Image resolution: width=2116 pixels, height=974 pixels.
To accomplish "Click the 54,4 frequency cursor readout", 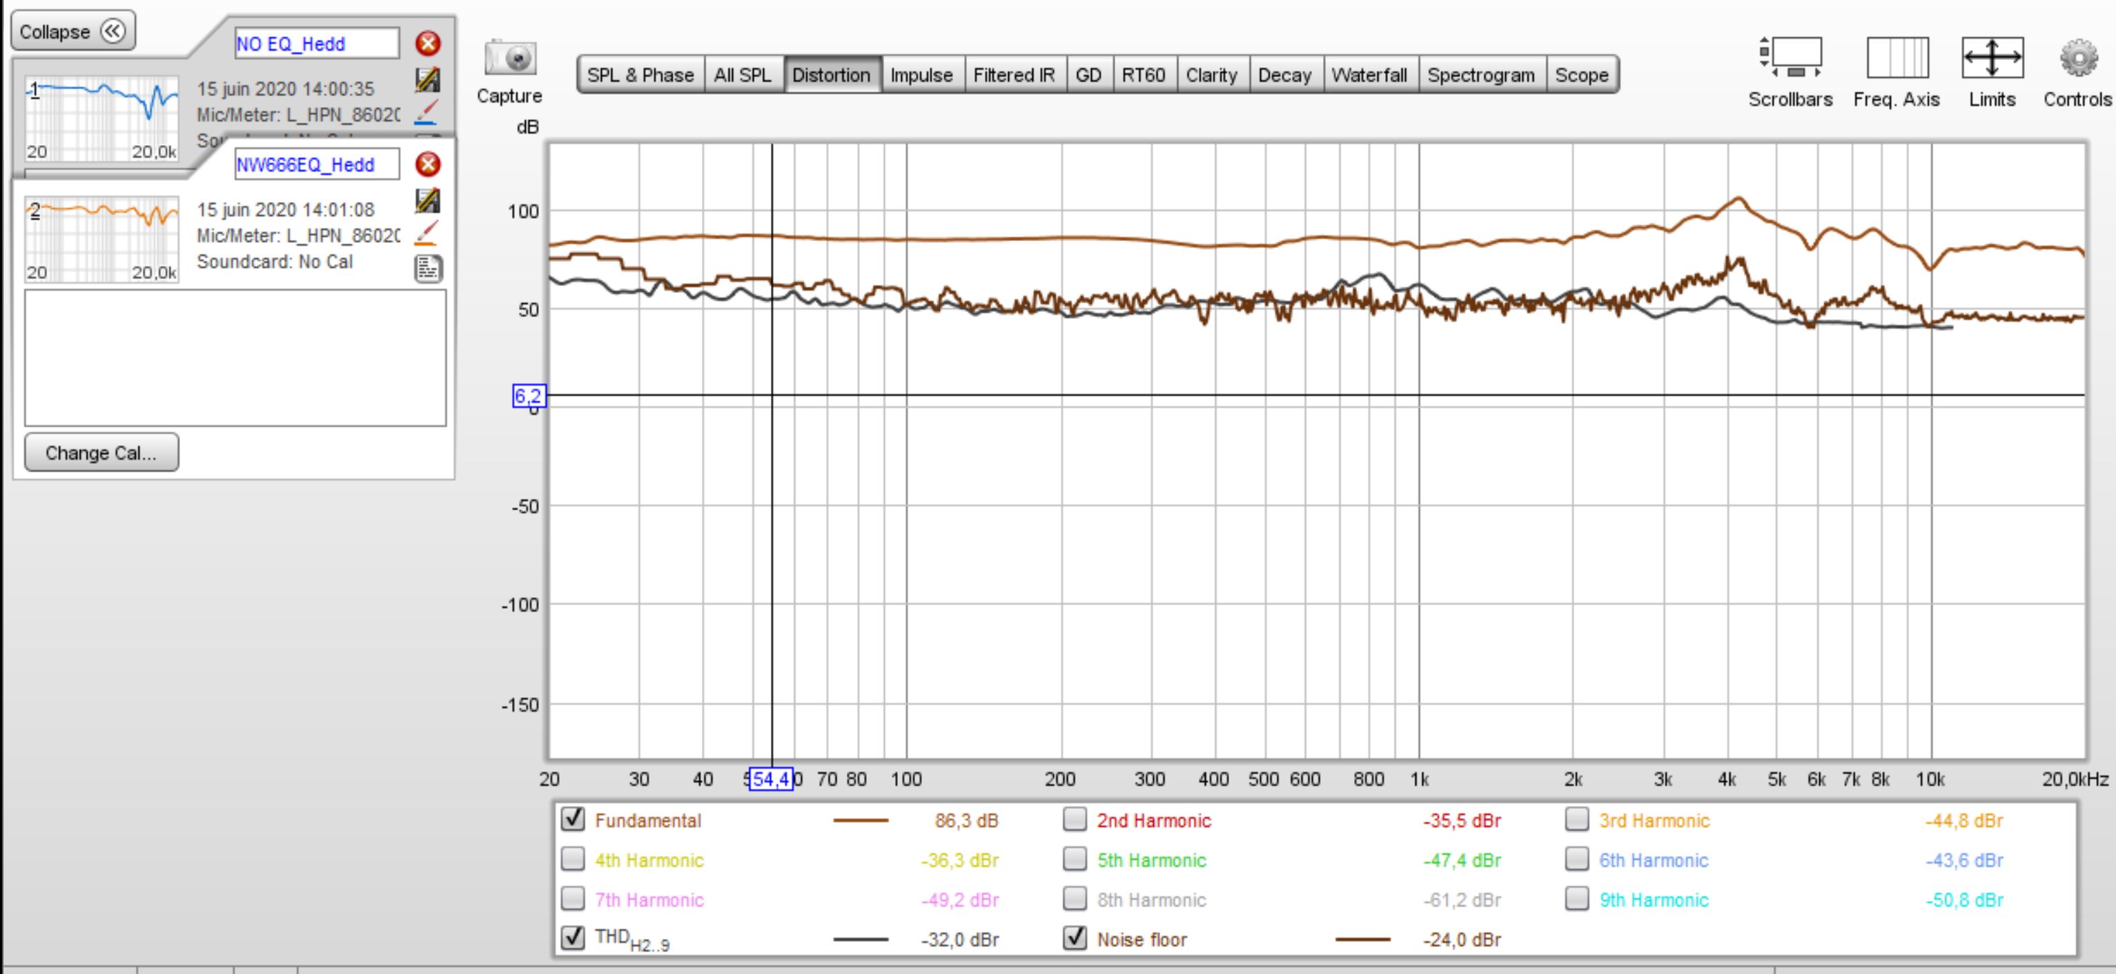I will pos(772,779).
